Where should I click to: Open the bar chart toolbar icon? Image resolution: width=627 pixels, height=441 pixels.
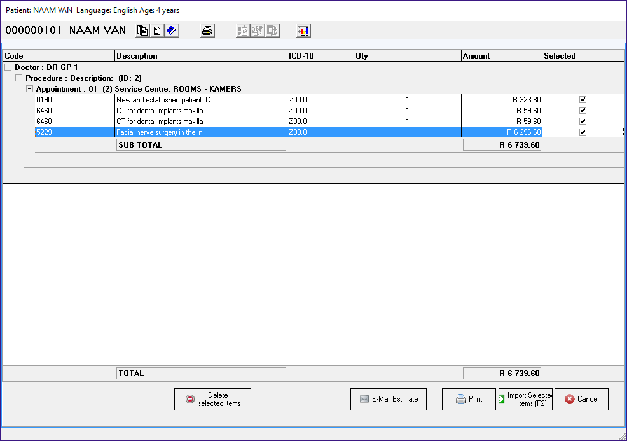(x=304, y=31)
